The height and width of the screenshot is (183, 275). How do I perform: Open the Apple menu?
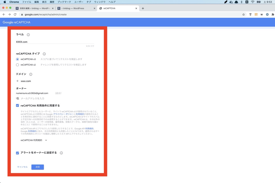(x=5, y=2)
